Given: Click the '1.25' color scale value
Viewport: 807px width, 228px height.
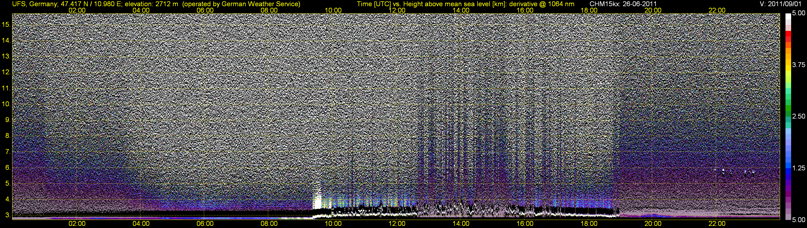Looking at the screenshot, I should point(799,168).
